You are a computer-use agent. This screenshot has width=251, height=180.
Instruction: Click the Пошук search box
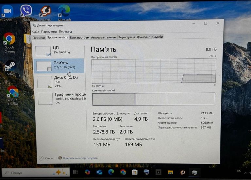[36, 172]
